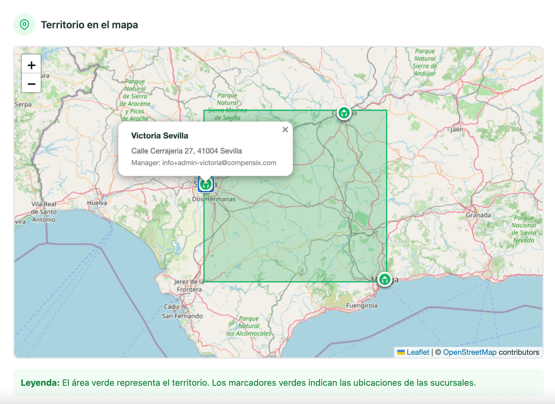
Task: Click the Calle Cerrajeria 27 address text
Action: [187, 150]
